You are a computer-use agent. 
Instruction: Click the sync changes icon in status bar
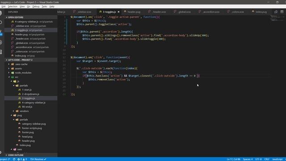click(14, 159)
